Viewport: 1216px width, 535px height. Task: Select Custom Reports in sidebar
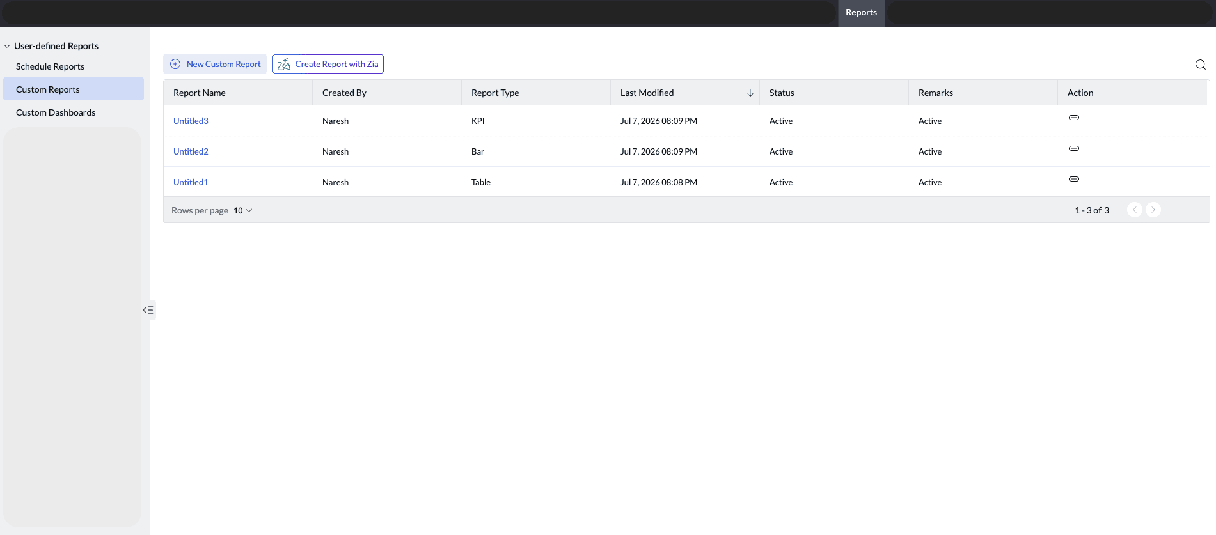coord(74,89)
